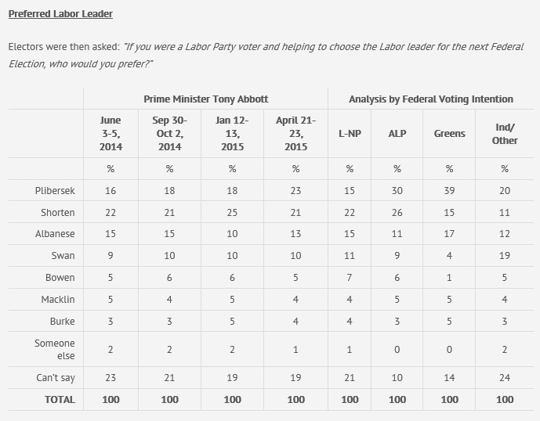Click the June 3-5, 2014 column header

(111, 134)
